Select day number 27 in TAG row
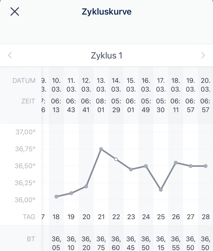213x251 pixels. [x=191, y=217]
